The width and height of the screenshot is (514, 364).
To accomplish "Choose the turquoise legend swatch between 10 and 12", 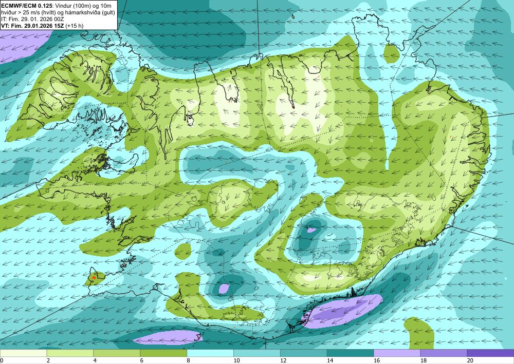I will (x=256, y=353).
